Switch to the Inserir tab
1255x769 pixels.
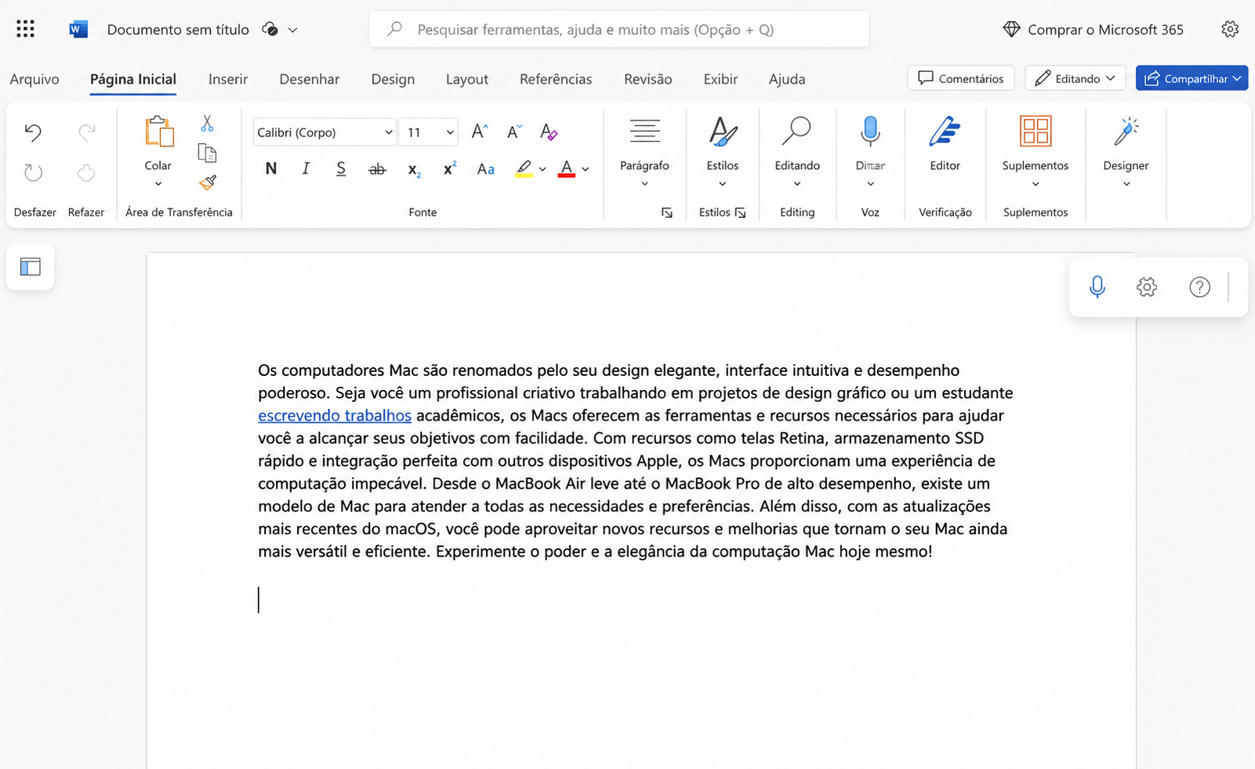228,79
